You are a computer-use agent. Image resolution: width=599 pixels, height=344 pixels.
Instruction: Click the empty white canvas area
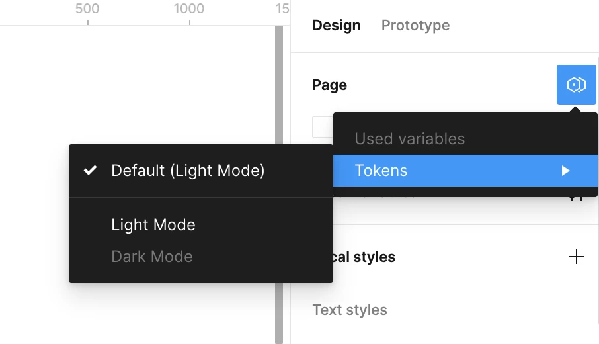click(138, 84)
